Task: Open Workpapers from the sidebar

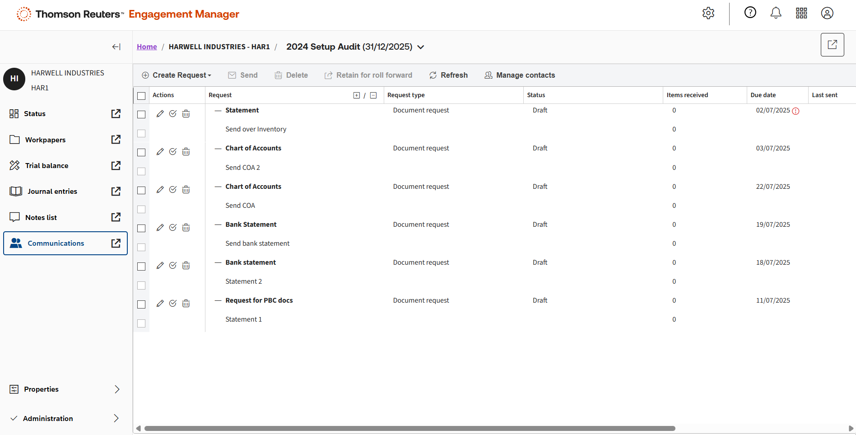Action: tap(45, 140)
